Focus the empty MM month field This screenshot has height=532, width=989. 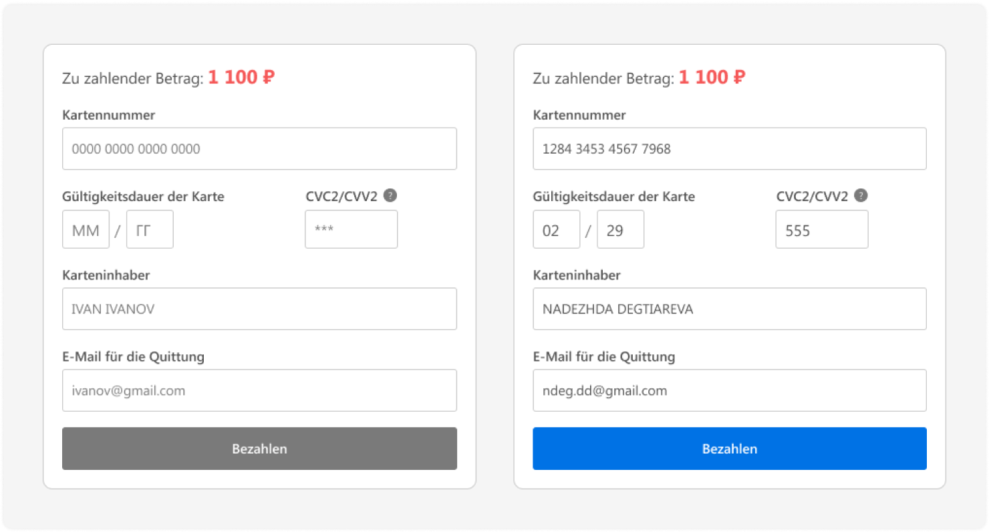coord(86,230)
